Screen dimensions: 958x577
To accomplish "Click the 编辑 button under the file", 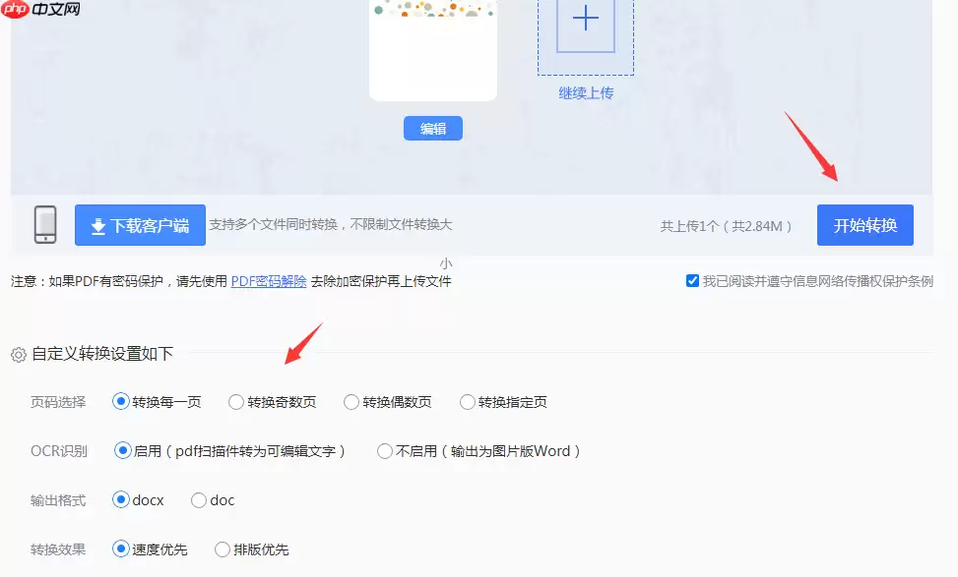I will pyautogui.click(x=432, y=128).
